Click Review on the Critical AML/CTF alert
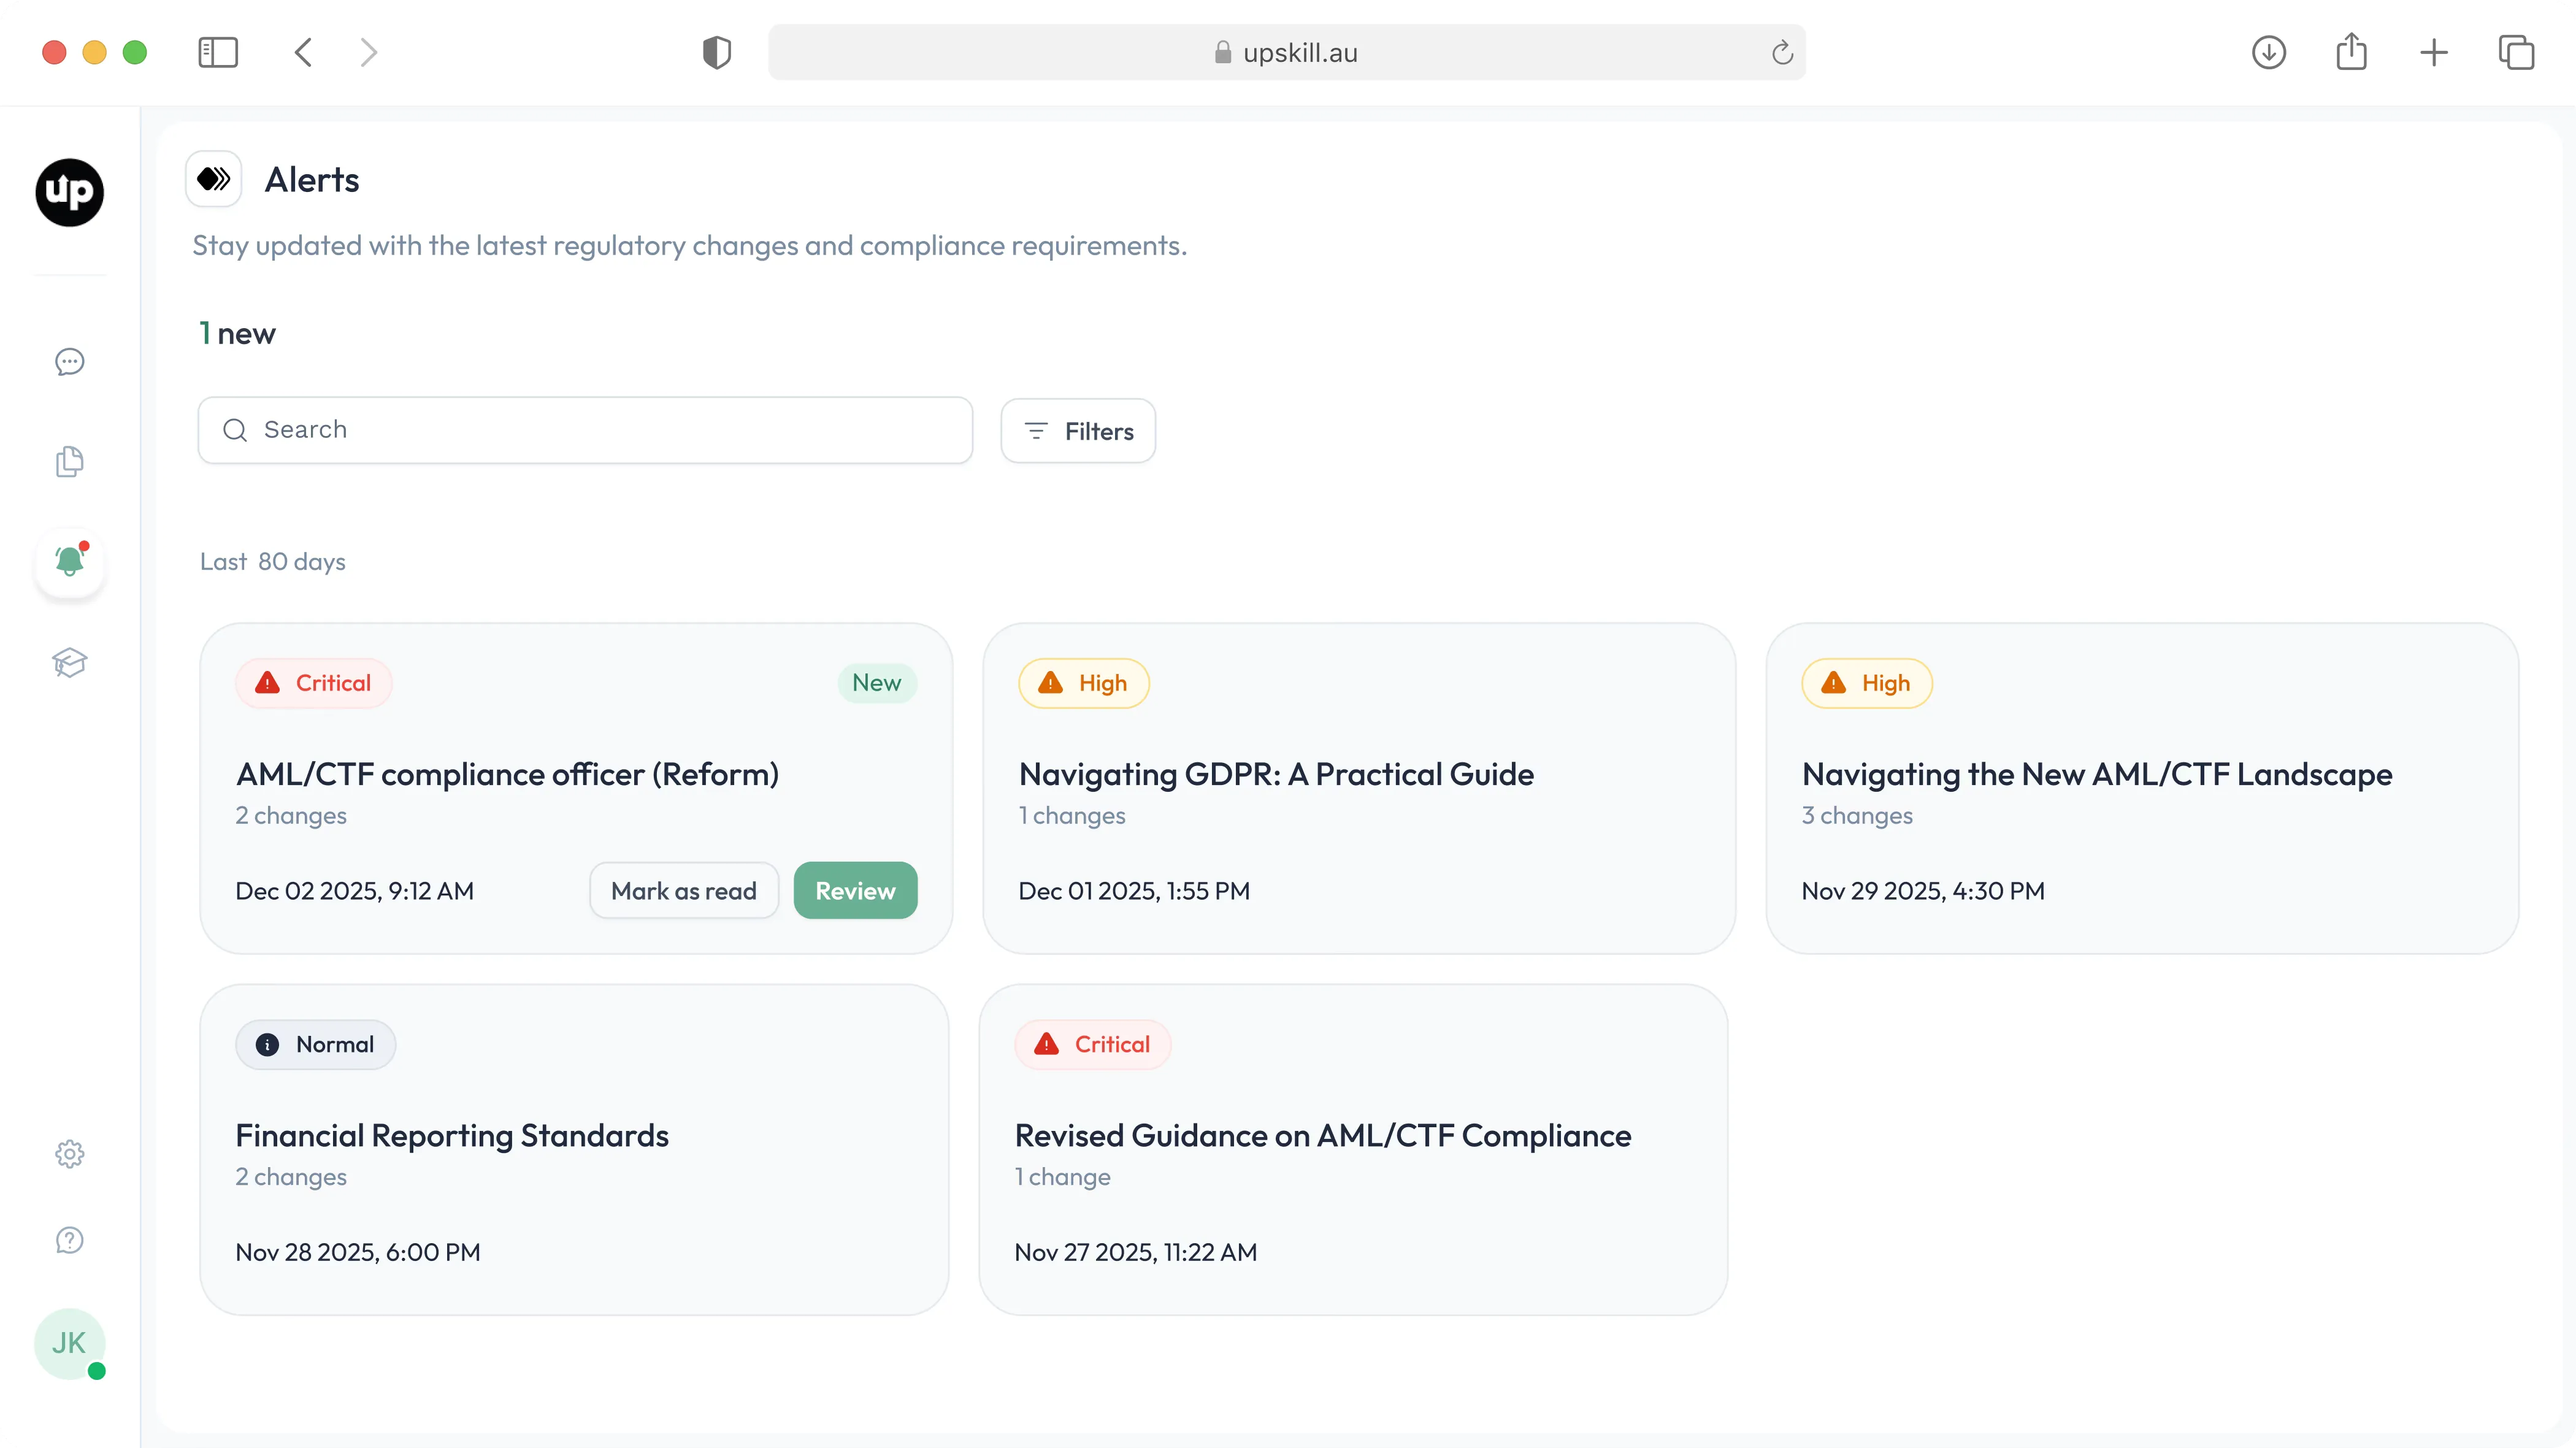 point(855,890)
